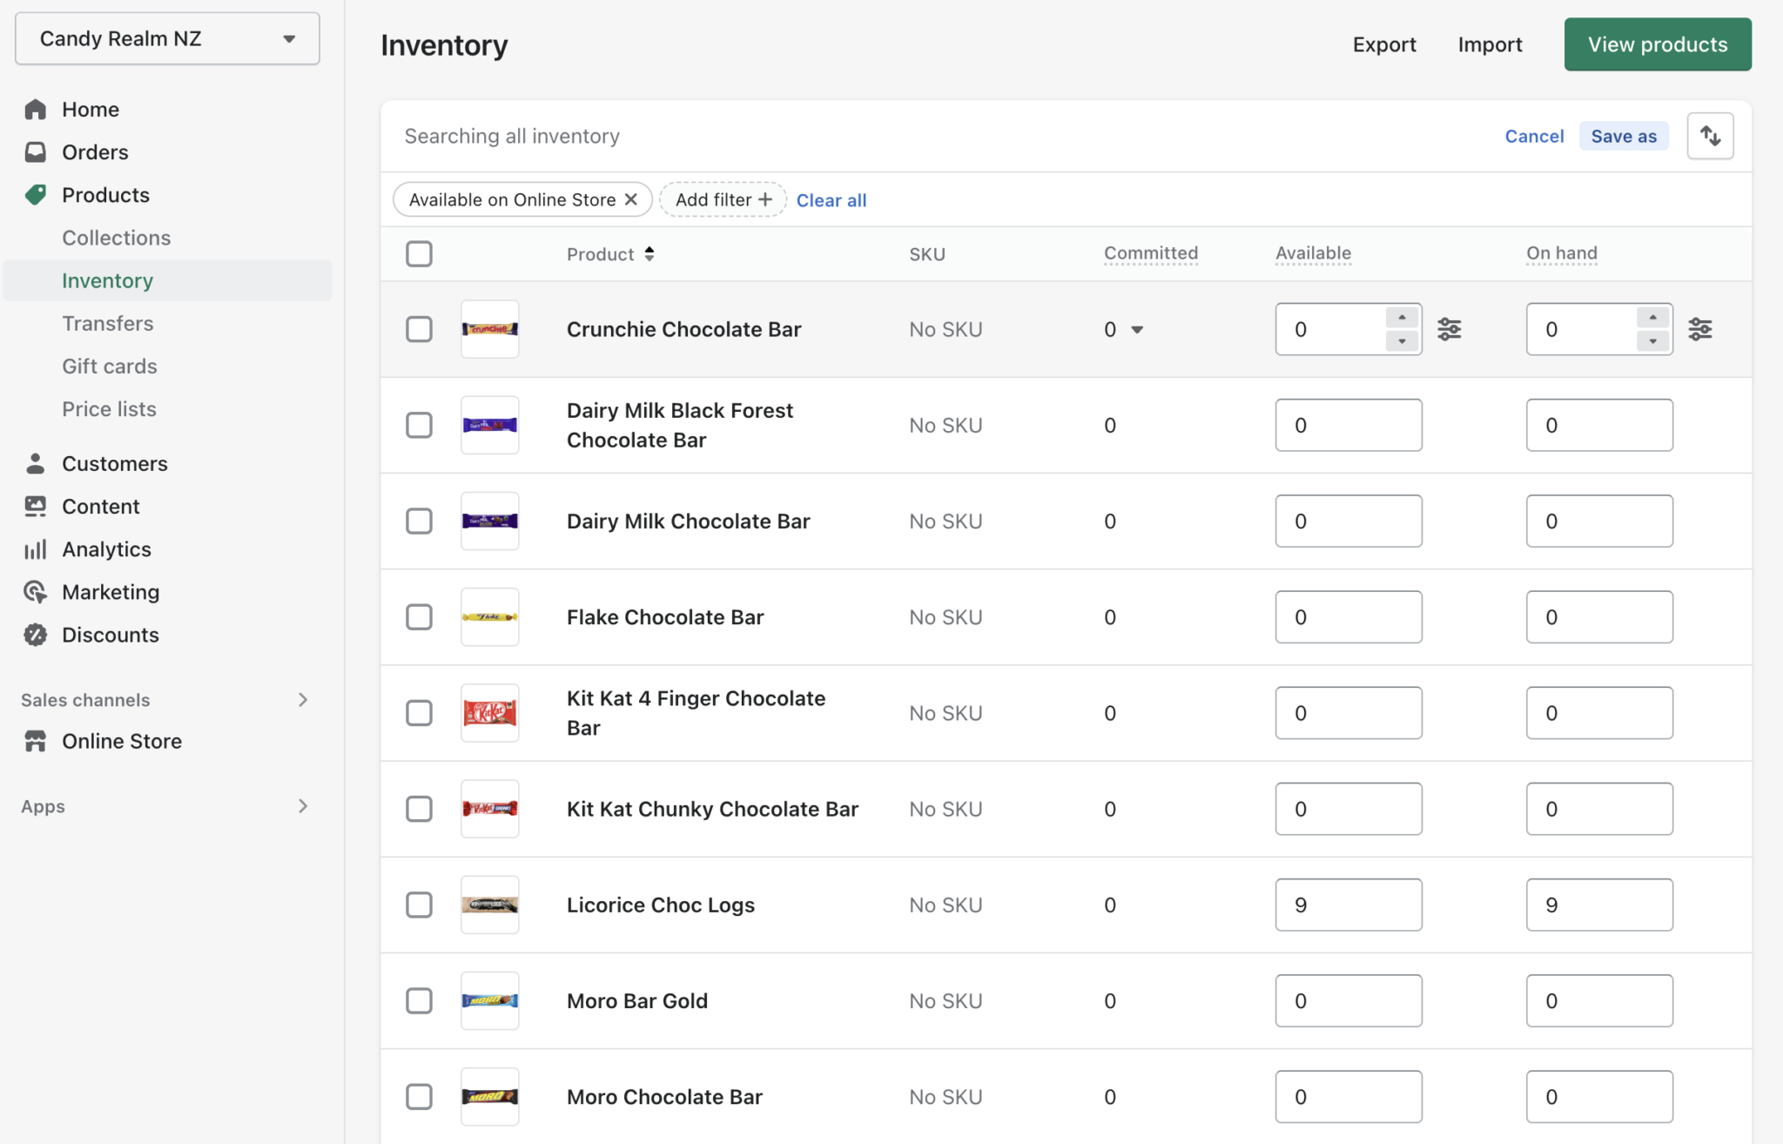Open Analytics from the sidebar
1783x1144 pixels.
[106, 548]
